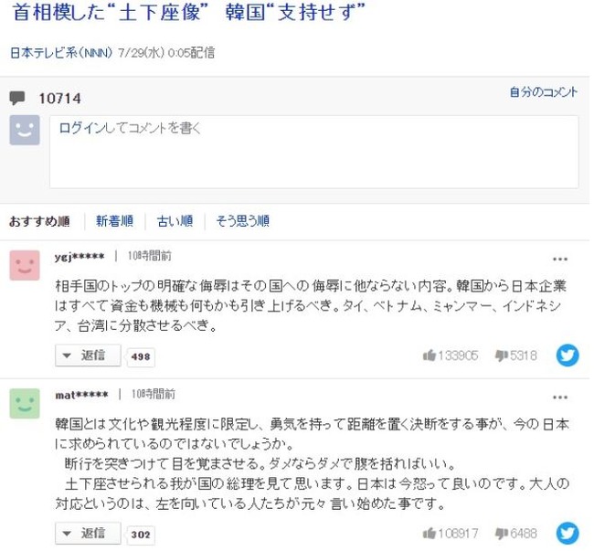This screenshot has width=594, height=551.
Task: Open the 日本テレビ系(NNN) source link
Action: coord(61,53)
